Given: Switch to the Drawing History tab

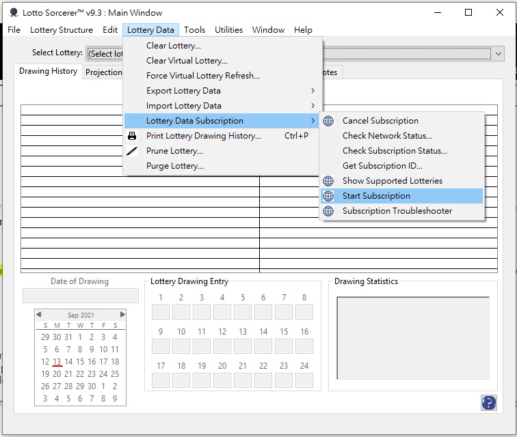Looking at the screenshot, I should click(48, 72).
